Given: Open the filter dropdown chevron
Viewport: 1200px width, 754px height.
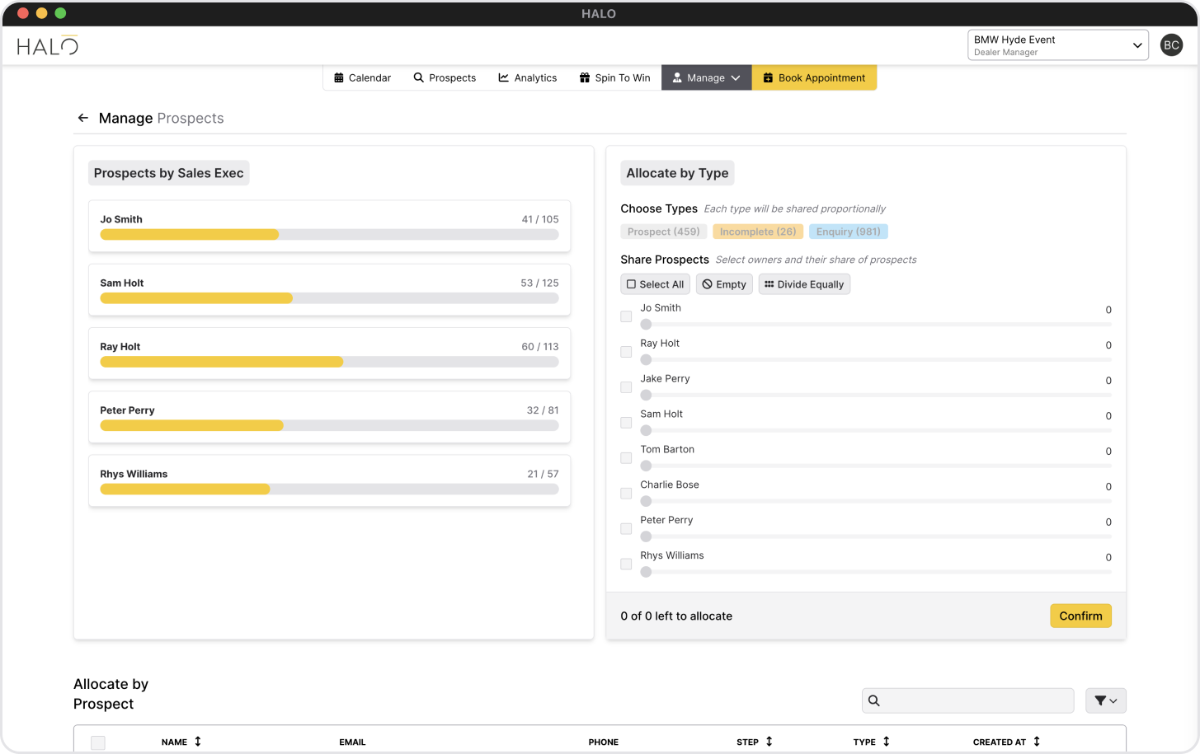Looking at the screenshot, I should pyautogui.click(x=1113, y=701).
